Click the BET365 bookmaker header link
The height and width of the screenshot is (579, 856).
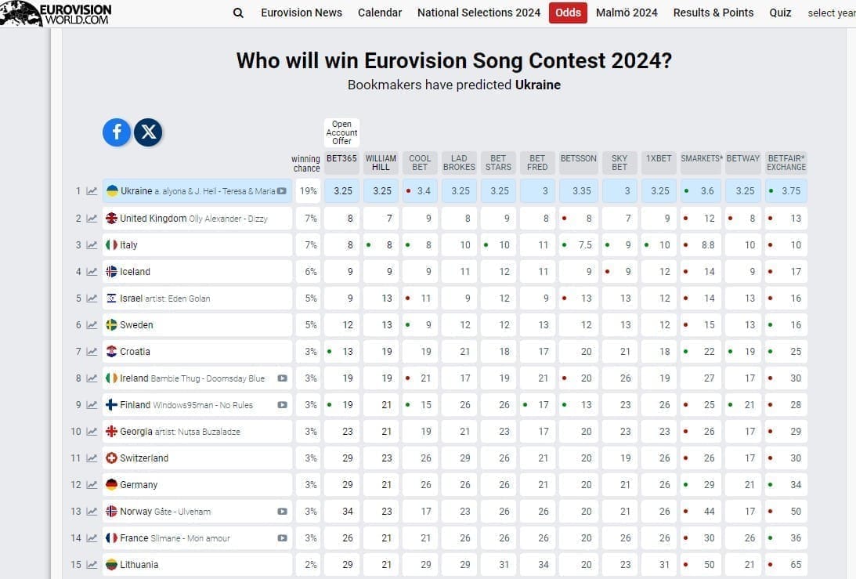341,160
